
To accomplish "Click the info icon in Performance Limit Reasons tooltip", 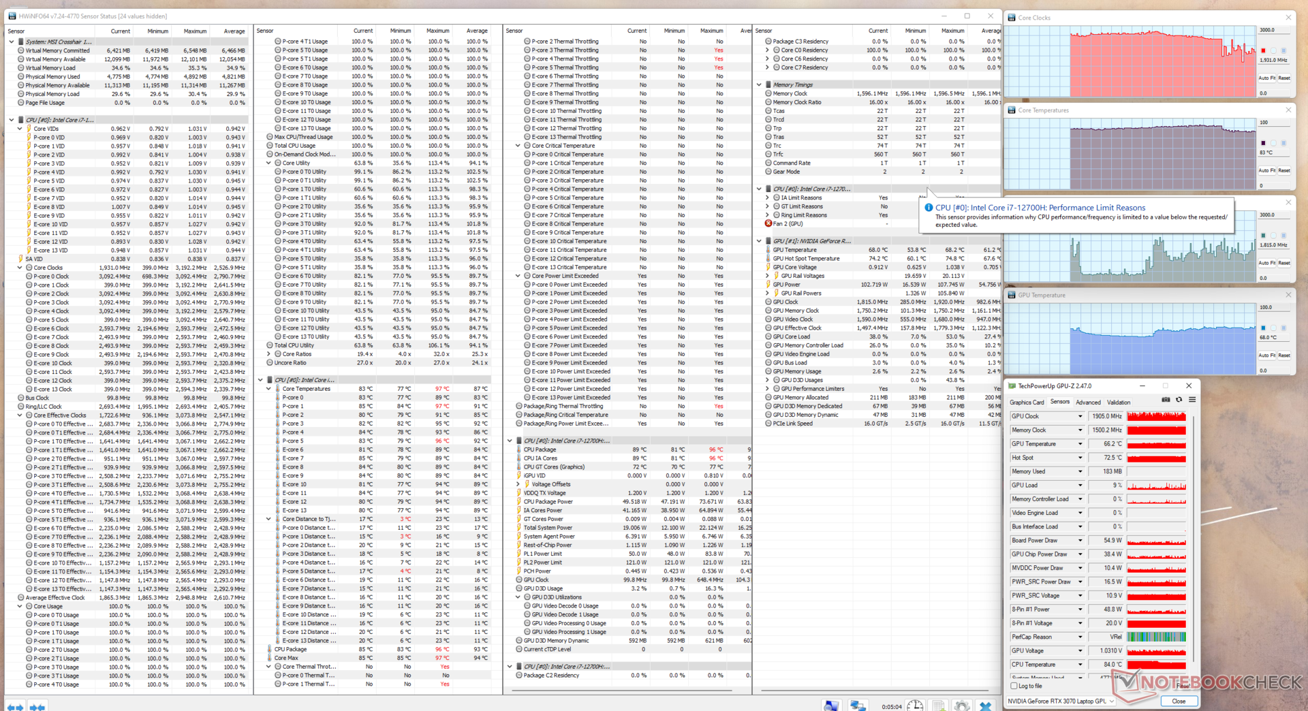I will coord(928,208).
